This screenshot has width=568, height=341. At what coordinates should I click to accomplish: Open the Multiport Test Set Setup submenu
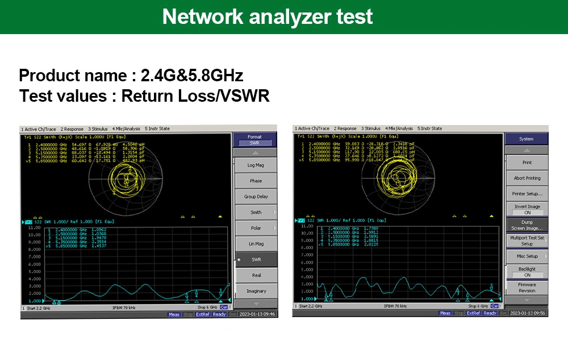(x=527, y=240)
